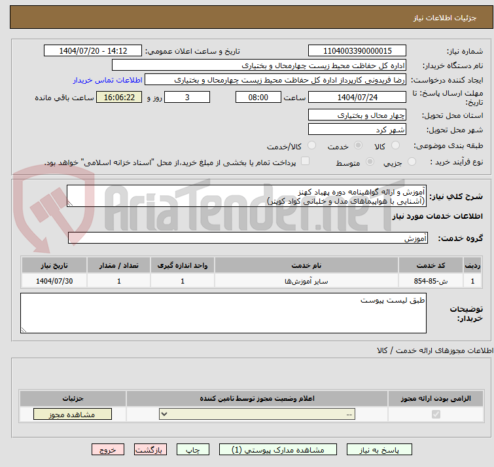This screenshot has height=467, width=494.
Task: Toggle the treasury bonds payment checkbox
Action: pyautogui.click(x=305, y=162)
